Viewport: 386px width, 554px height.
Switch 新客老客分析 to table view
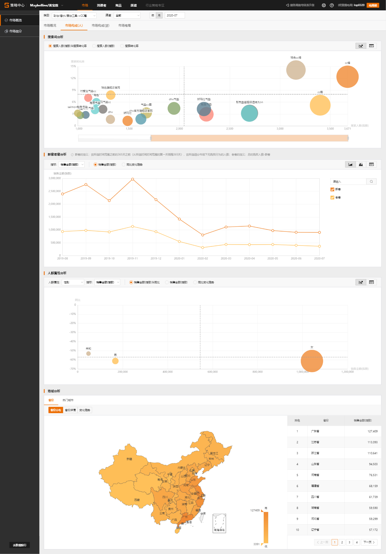(371, 165)
